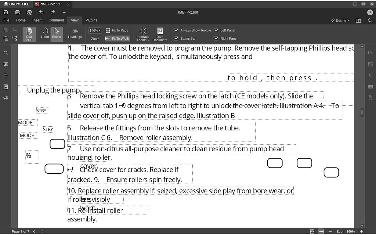Choose the Select tool
The image size is (376, 235).
point(57,34)
